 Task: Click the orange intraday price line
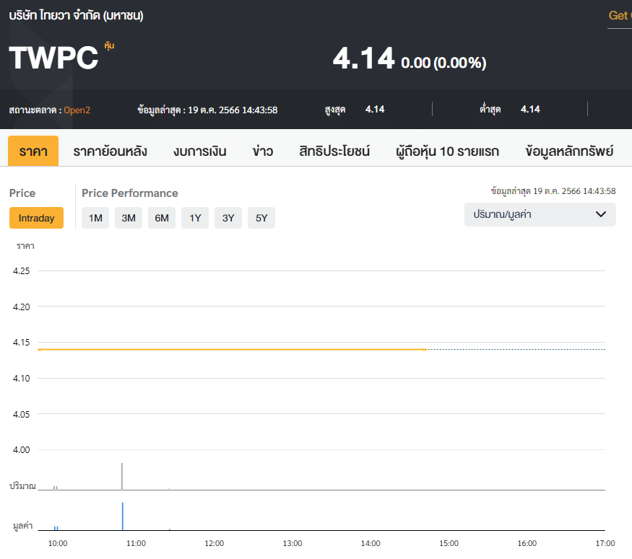coord(232,349)
